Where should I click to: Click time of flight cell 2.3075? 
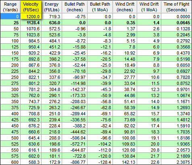click(177, 162)
